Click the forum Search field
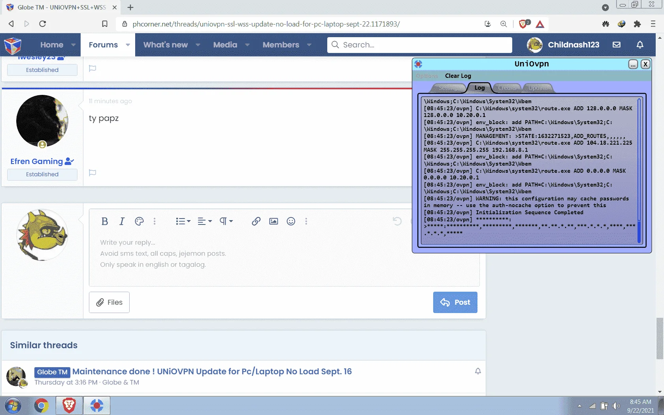Screen dimensions: 664x415 point(419,45)
